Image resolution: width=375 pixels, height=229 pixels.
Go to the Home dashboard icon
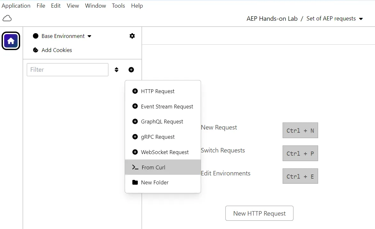click(x=11, y=41)
